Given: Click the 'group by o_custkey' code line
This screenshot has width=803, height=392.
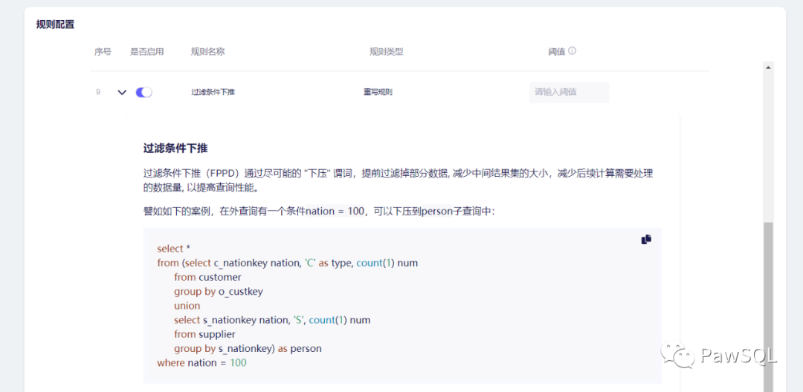Looking at the screenshot, I should coord(219,291).
